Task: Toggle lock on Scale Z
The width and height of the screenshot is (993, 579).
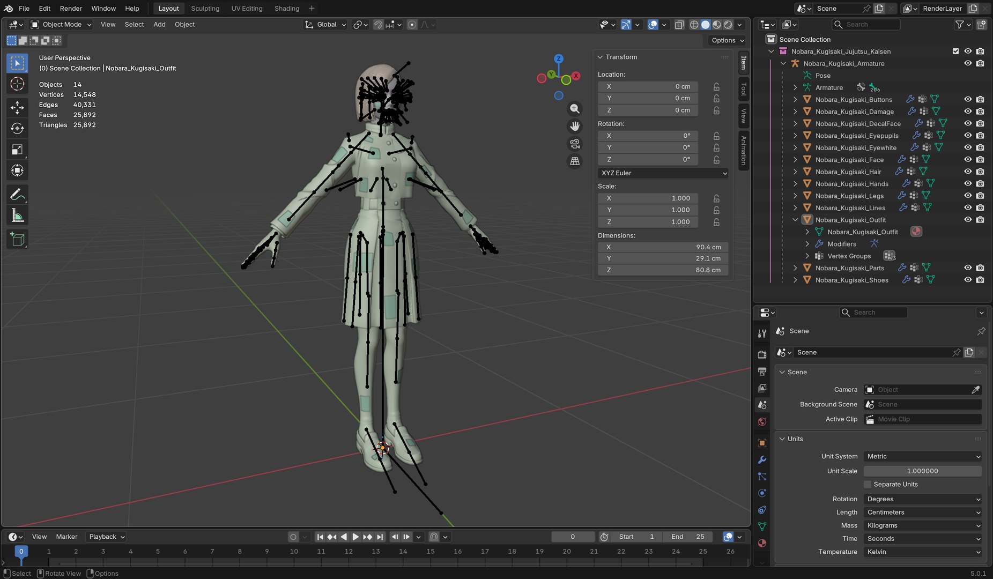Action: tap(716, 222)
